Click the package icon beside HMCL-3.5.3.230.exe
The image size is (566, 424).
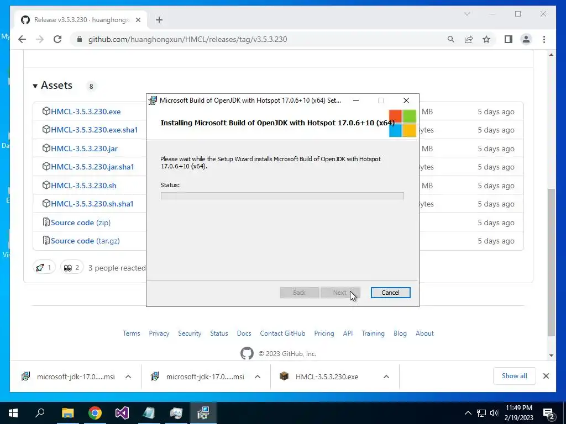click(46, 111)
